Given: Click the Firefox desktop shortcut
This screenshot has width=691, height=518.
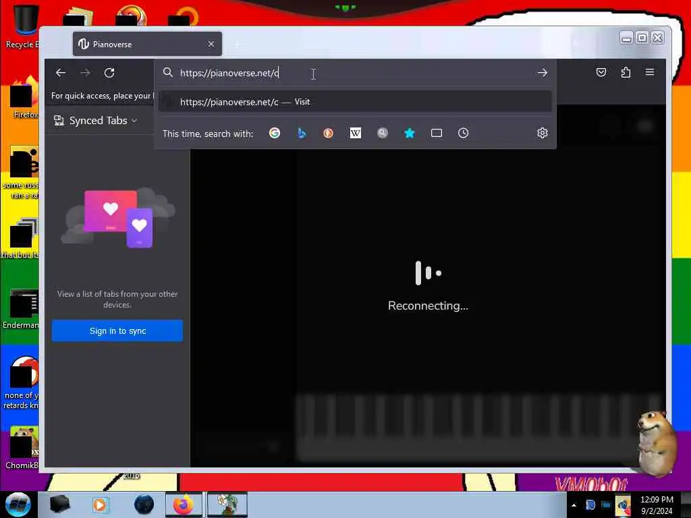Looking at the screenshot, I should click(25, 98).
